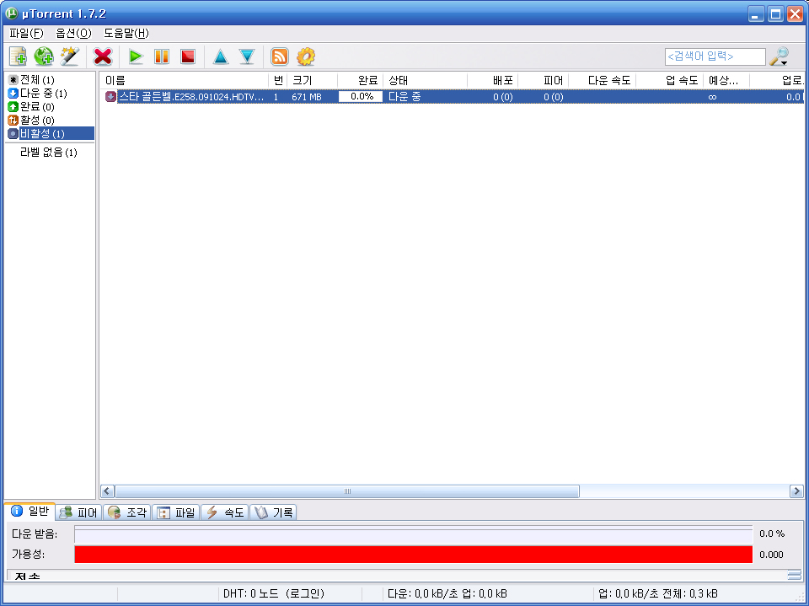Switch to the 조각 tab
The width and height of the screenshot is (809, 606).
coord(127,512)
